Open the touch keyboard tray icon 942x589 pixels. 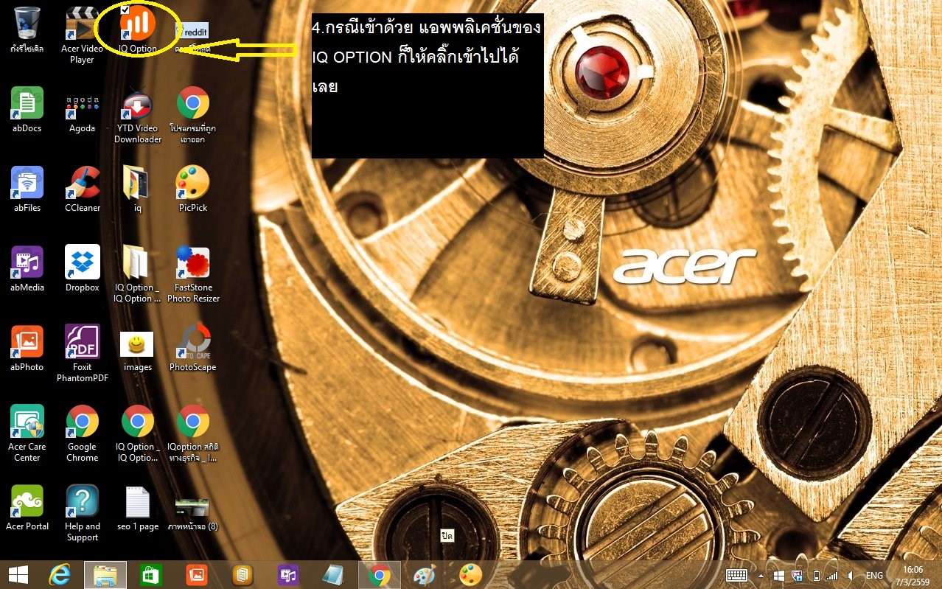[737, 575]
